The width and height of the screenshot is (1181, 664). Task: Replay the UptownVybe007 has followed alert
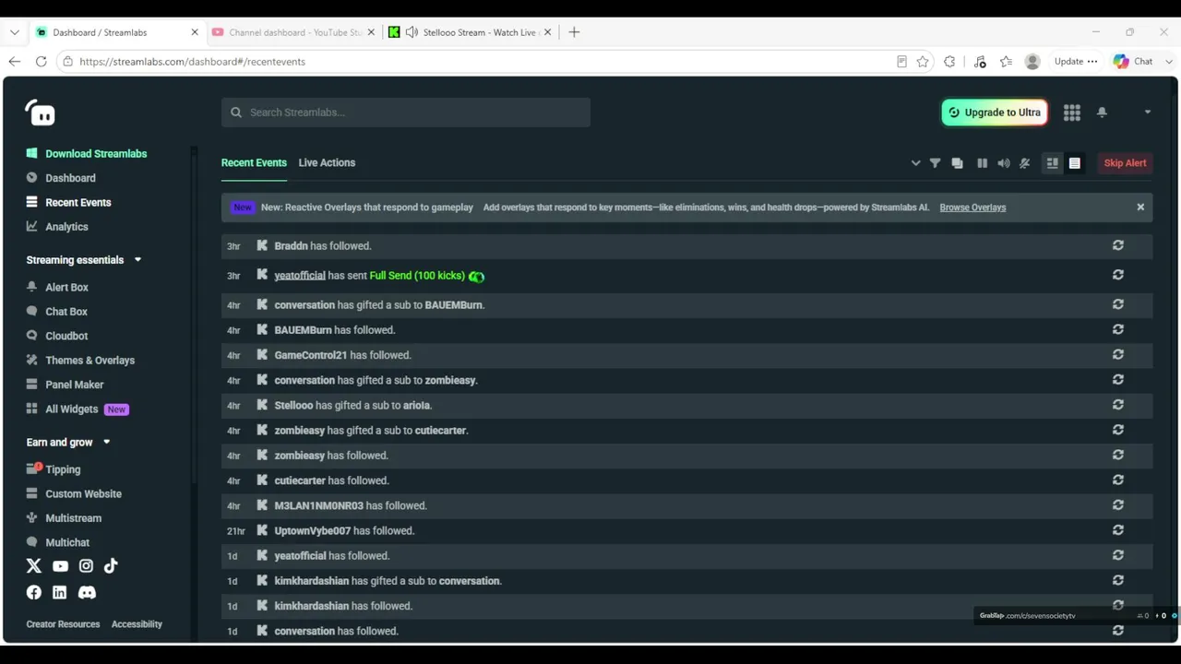point(1117,530)
